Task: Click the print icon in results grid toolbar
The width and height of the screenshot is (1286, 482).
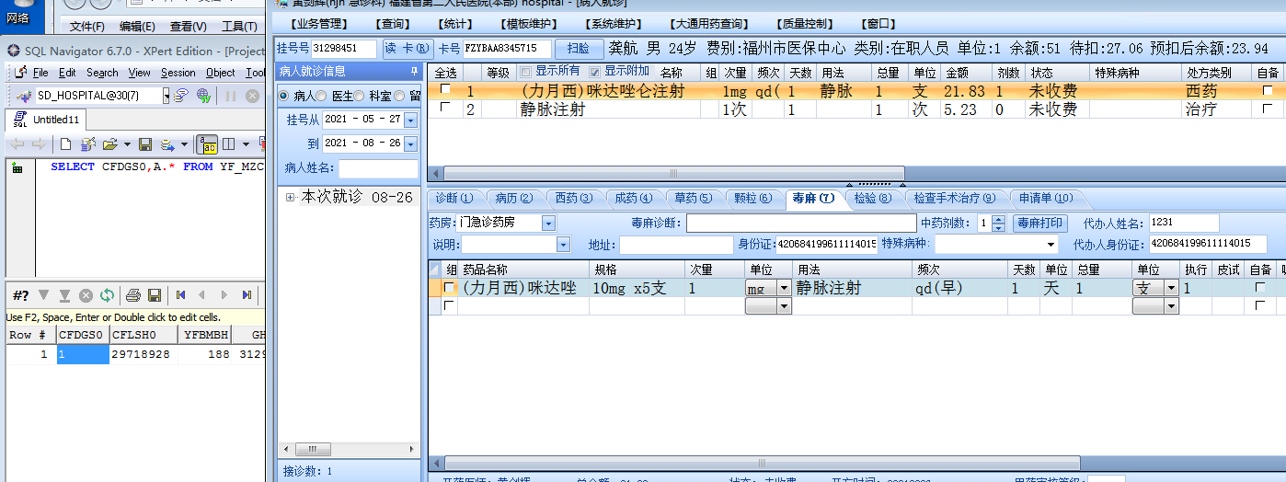Action: point(132,294)
